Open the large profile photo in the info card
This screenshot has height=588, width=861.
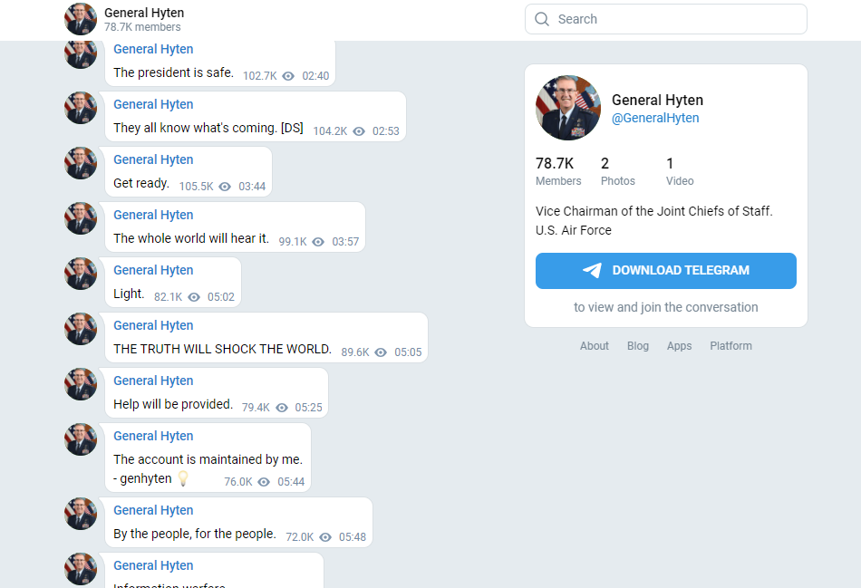click(568, 108)
